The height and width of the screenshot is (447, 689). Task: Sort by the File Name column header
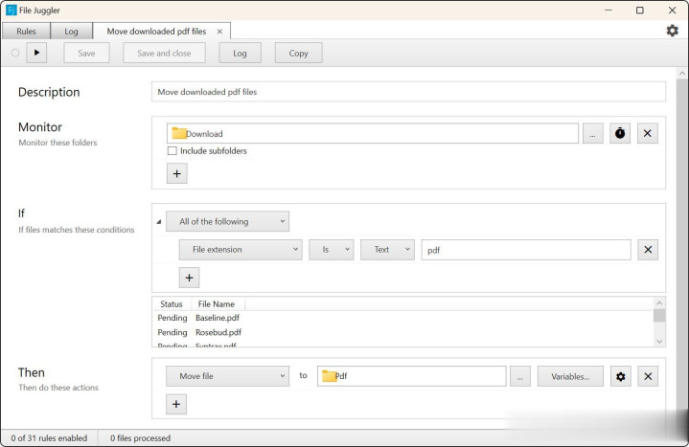point(217,303)
